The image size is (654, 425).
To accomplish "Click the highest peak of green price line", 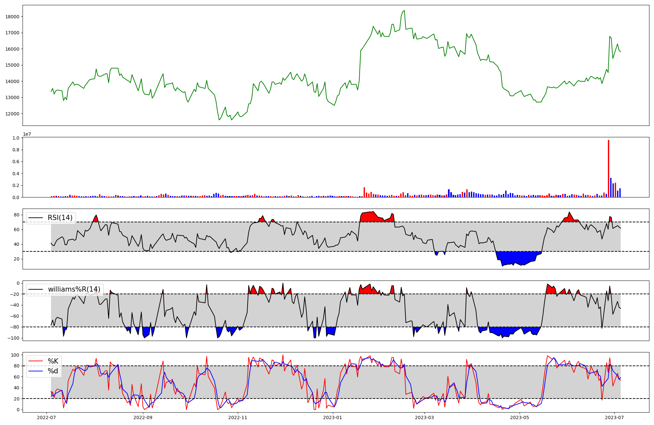I will tap(404, 11).
